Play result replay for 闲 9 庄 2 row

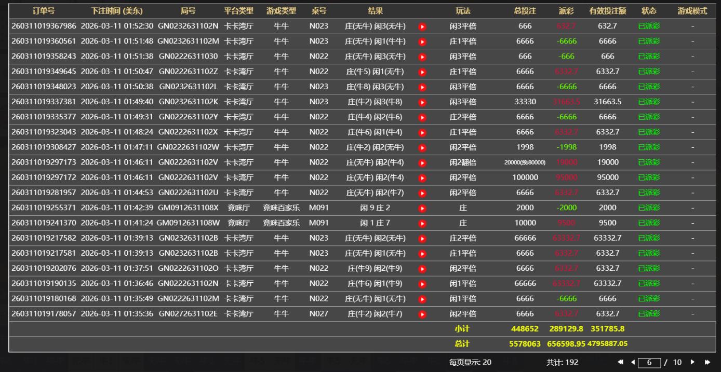(x=422, y=208)
